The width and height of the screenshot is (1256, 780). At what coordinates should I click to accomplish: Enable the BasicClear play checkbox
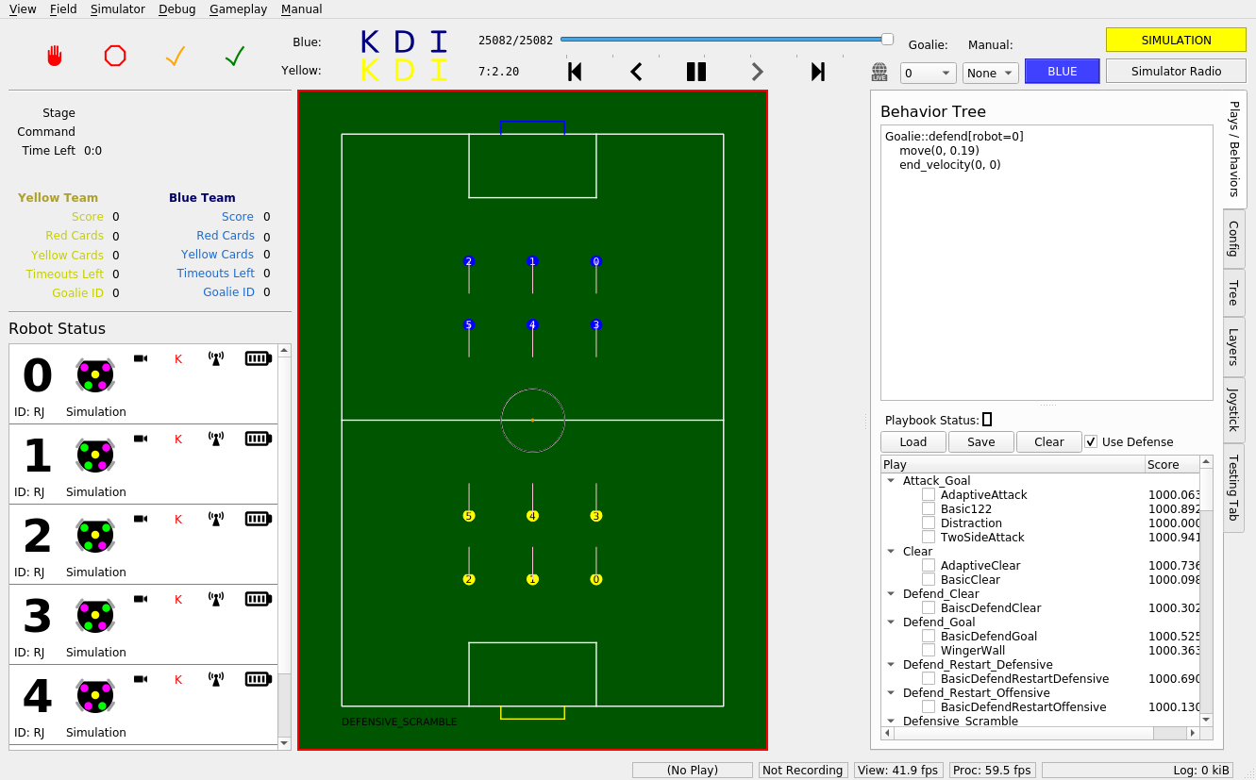[x=929, y=579]
